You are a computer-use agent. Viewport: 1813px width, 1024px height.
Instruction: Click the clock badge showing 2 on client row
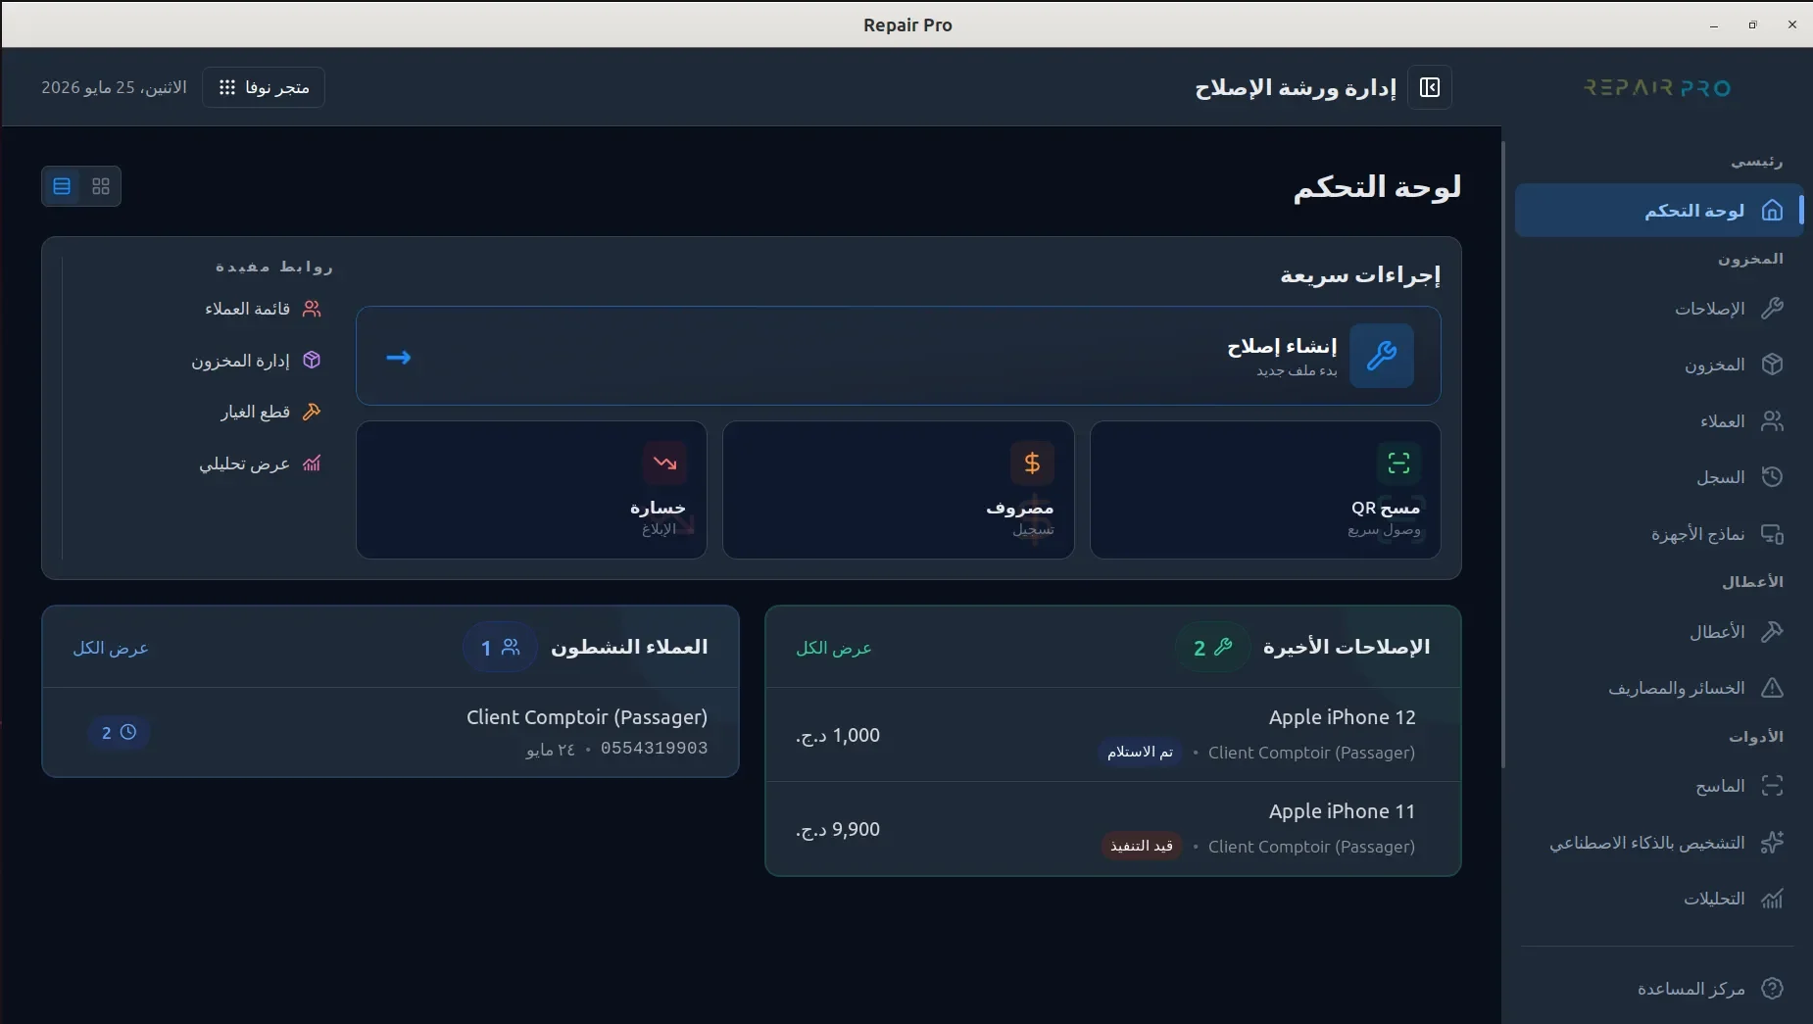pyautogui.click(x=119, y=732)
